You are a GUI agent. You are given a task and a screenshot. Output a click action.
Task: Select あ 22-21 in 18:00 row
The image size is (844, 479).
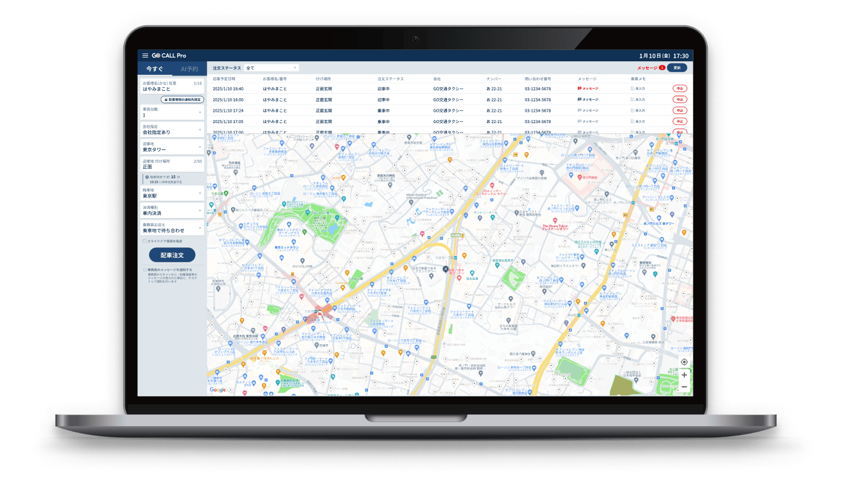(493, 99)
